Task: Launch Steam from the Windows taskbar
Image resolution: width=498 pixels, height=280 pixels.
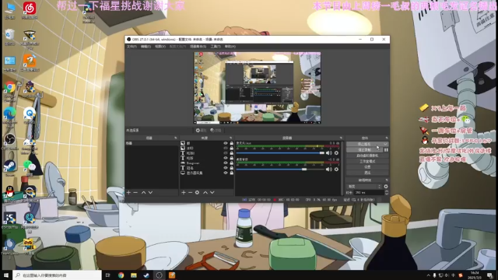Action: (x=146, y=275)
